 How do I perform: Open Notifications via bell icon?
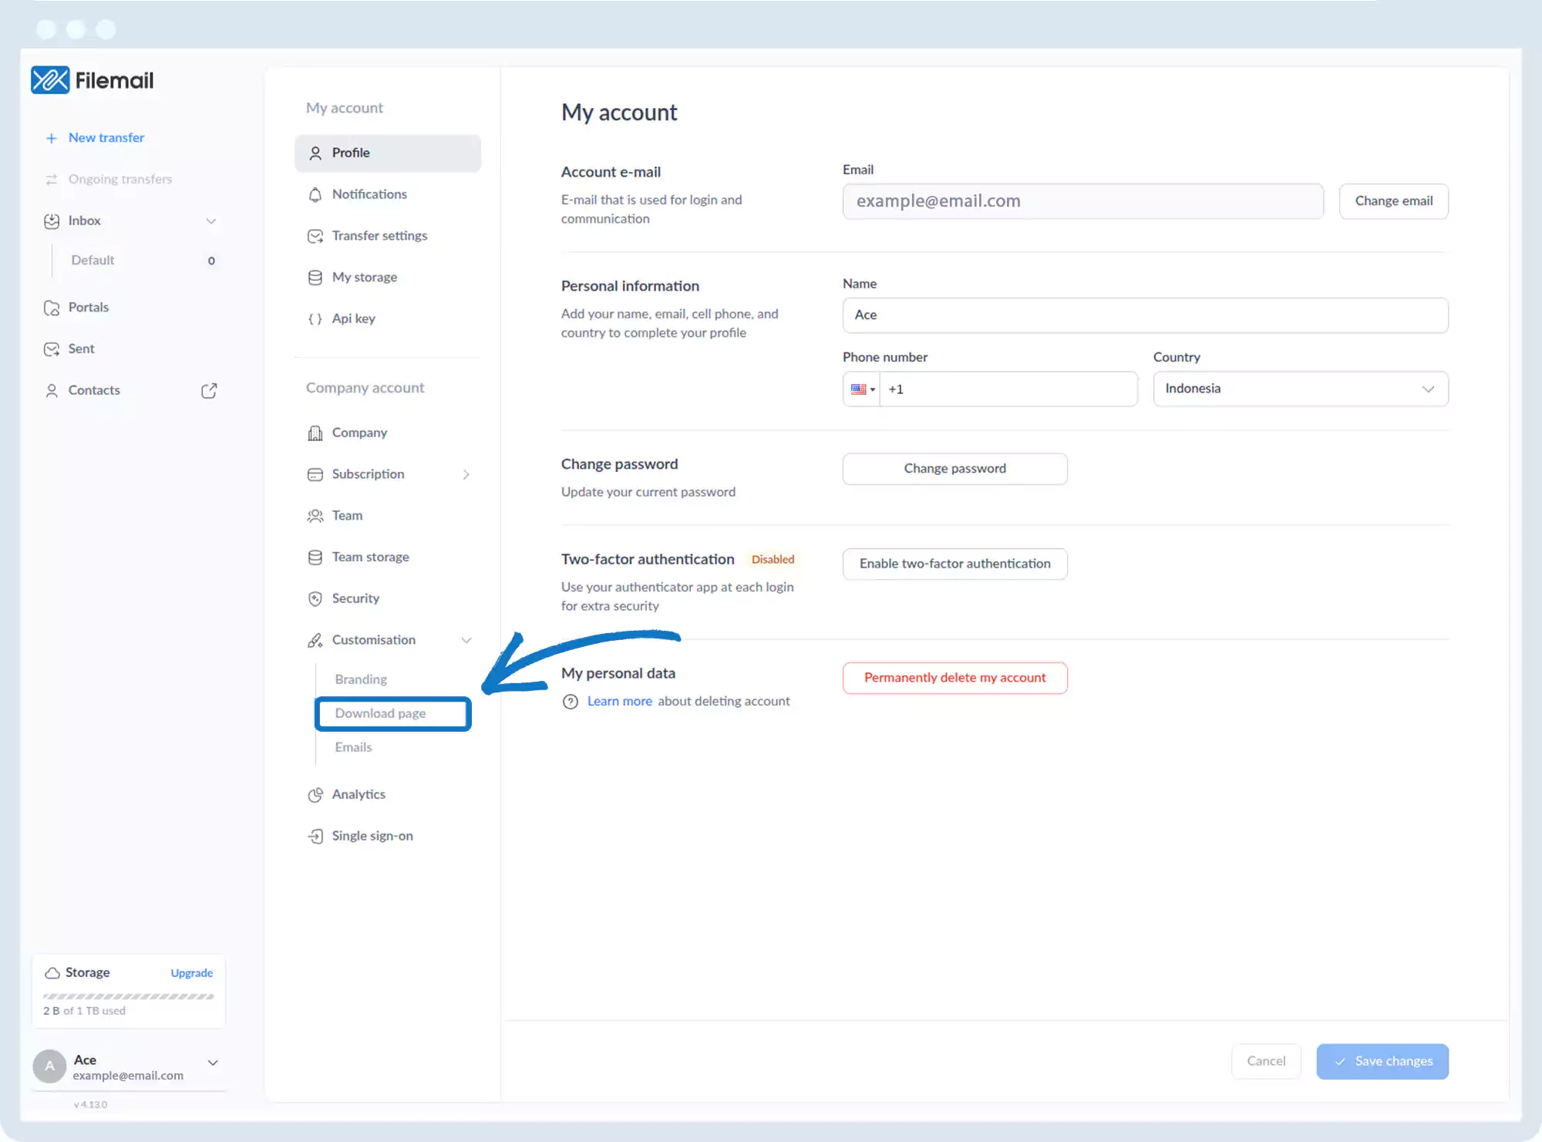(x=315, y=195)
